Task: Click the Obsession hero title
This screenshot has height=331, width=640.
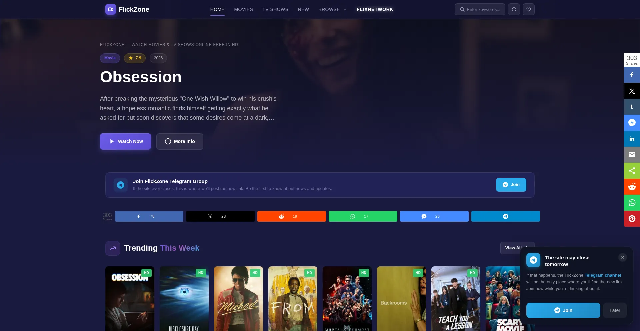Action: 141,77
